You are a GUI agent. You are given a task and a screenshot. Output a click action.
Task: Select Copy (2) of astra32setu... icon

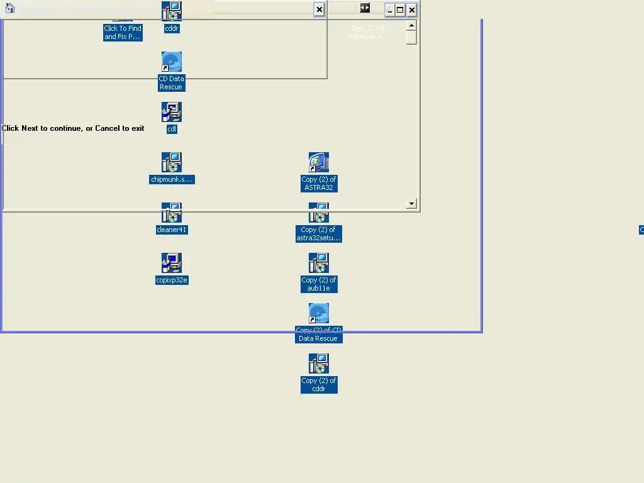coord(319,222)
